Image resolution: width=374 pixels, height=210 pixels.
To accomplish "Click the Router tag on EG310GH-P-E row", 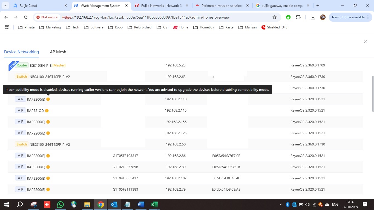I will pos(22,65).
